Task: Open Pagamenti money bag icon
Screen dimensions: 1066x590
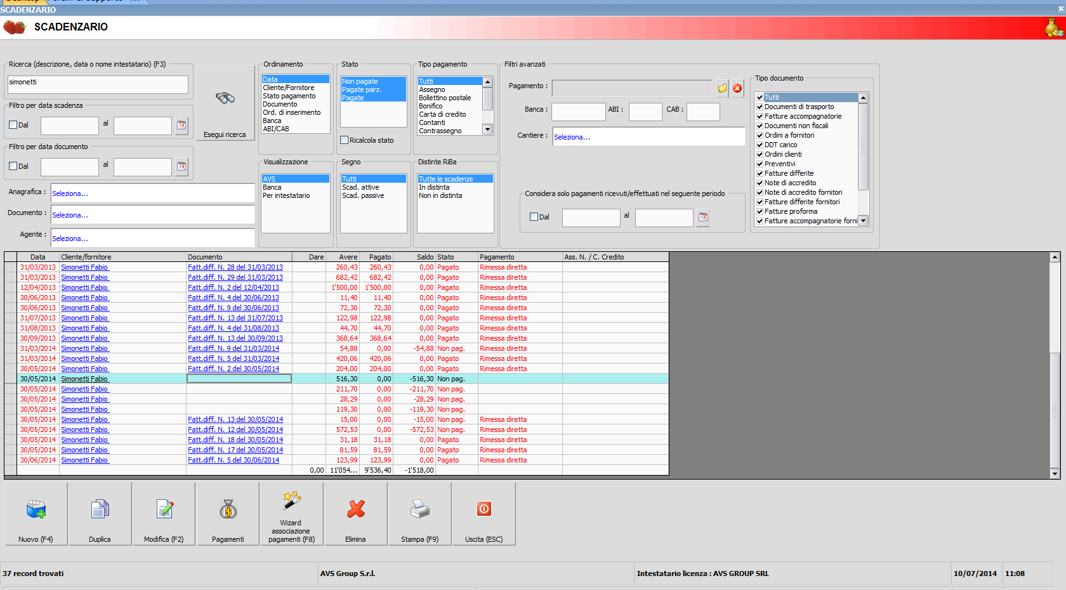Action: click(x=228, y=509)
